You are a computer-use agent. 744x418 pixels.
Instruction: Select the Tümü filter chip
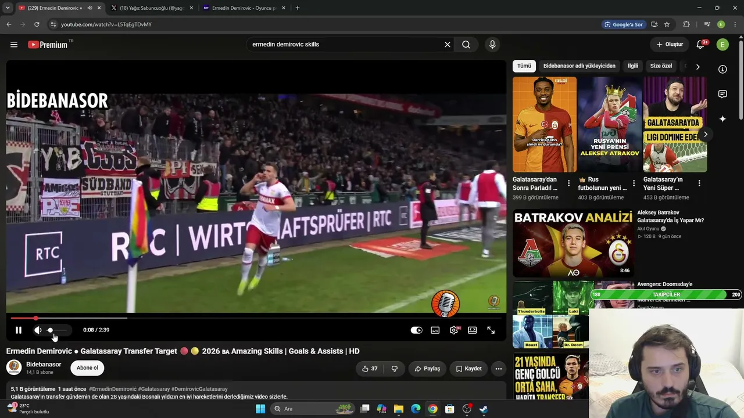(x=524, y=66)
